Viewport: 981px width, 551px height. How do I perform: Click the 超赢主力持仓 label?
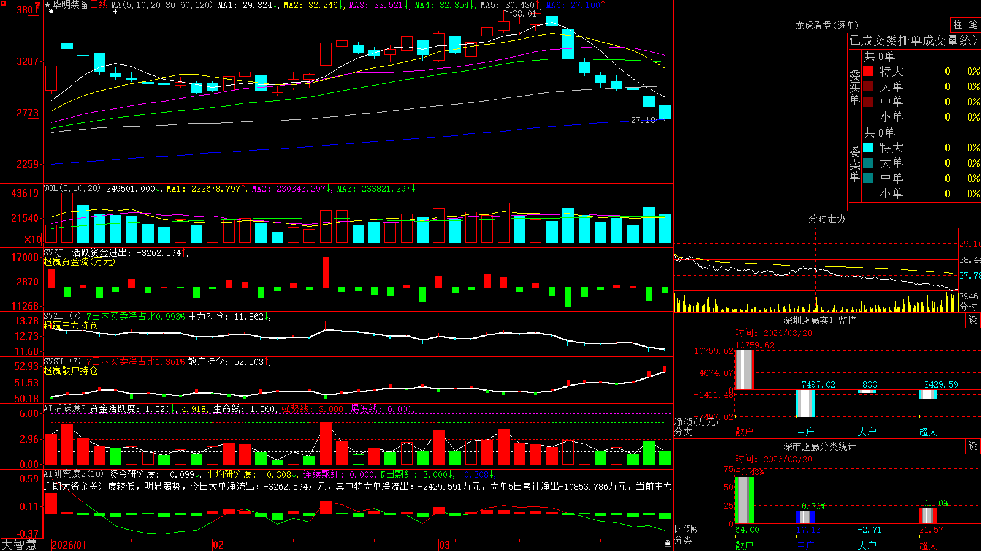coord(71,325)
